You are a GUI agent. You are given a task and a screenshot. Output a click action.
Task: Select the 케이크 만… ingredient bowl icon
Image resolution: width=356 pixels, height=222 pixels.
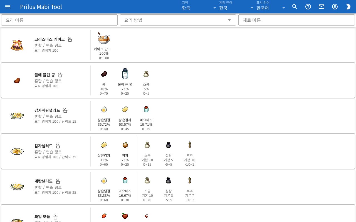(x=104, y=38)
